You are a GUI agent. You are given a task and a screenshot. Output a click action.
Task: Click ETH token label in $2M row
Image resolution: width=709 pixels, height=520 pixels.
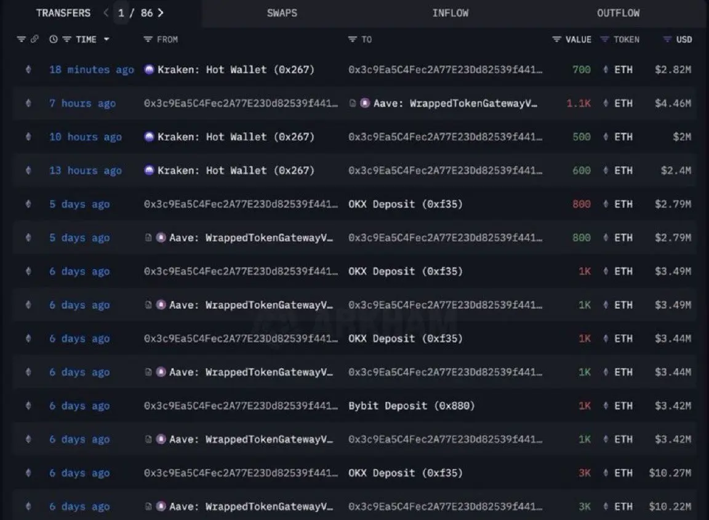click(x=623, y=137)
